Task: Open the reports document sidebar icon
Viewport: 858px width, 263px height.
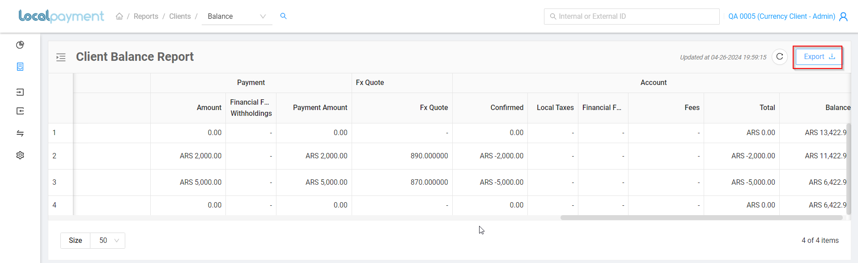Action: (20, 67)
